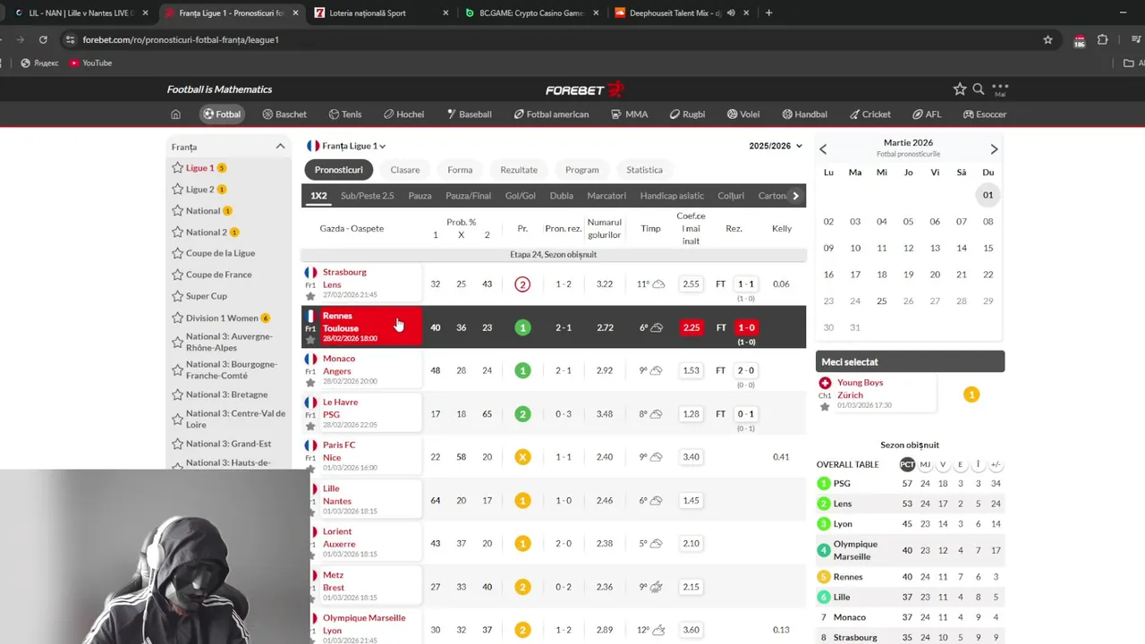Click the Program pill button
The image size is (1145, 644).
[x=582, y=170]
